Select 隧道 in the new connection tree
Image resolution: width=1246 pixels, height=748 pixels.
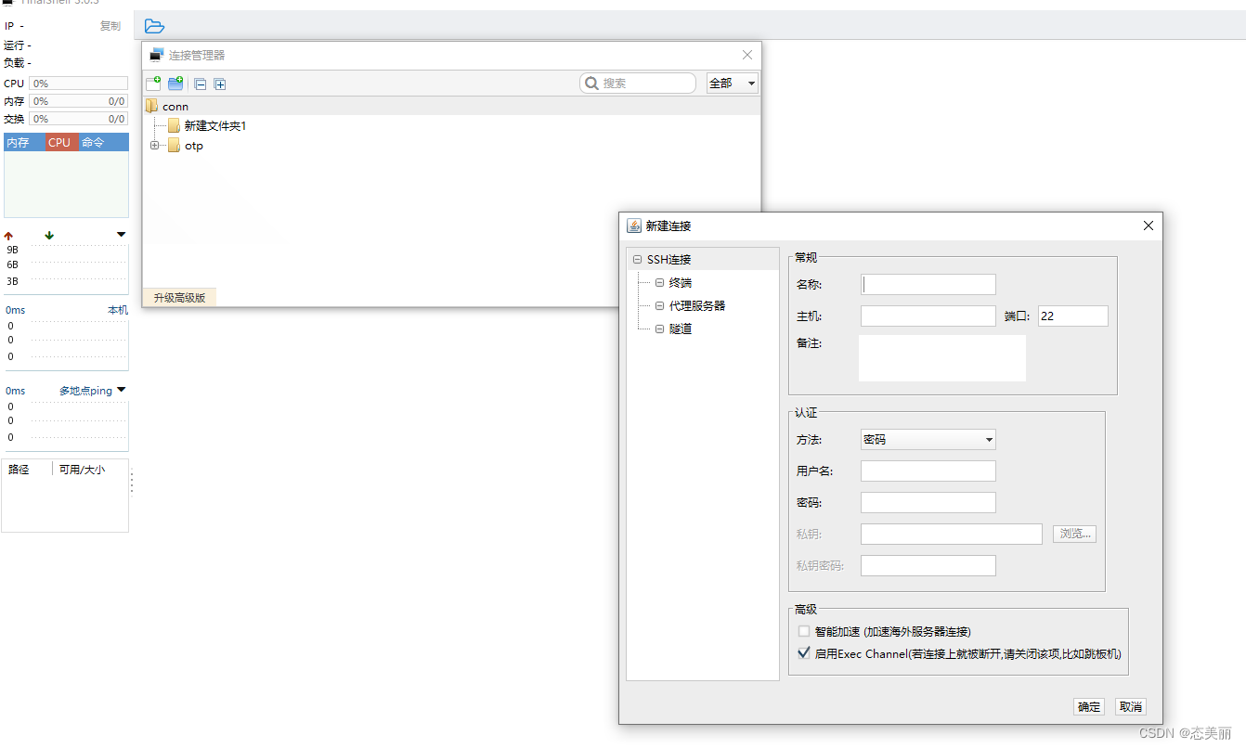[681, 329]
